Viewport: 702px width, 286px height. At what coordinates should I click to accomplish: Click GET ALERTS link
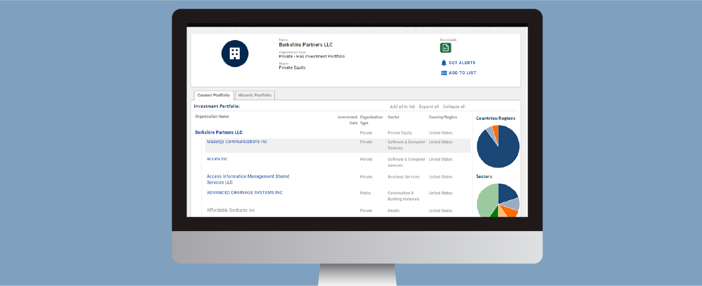click(x=462, y=63)
